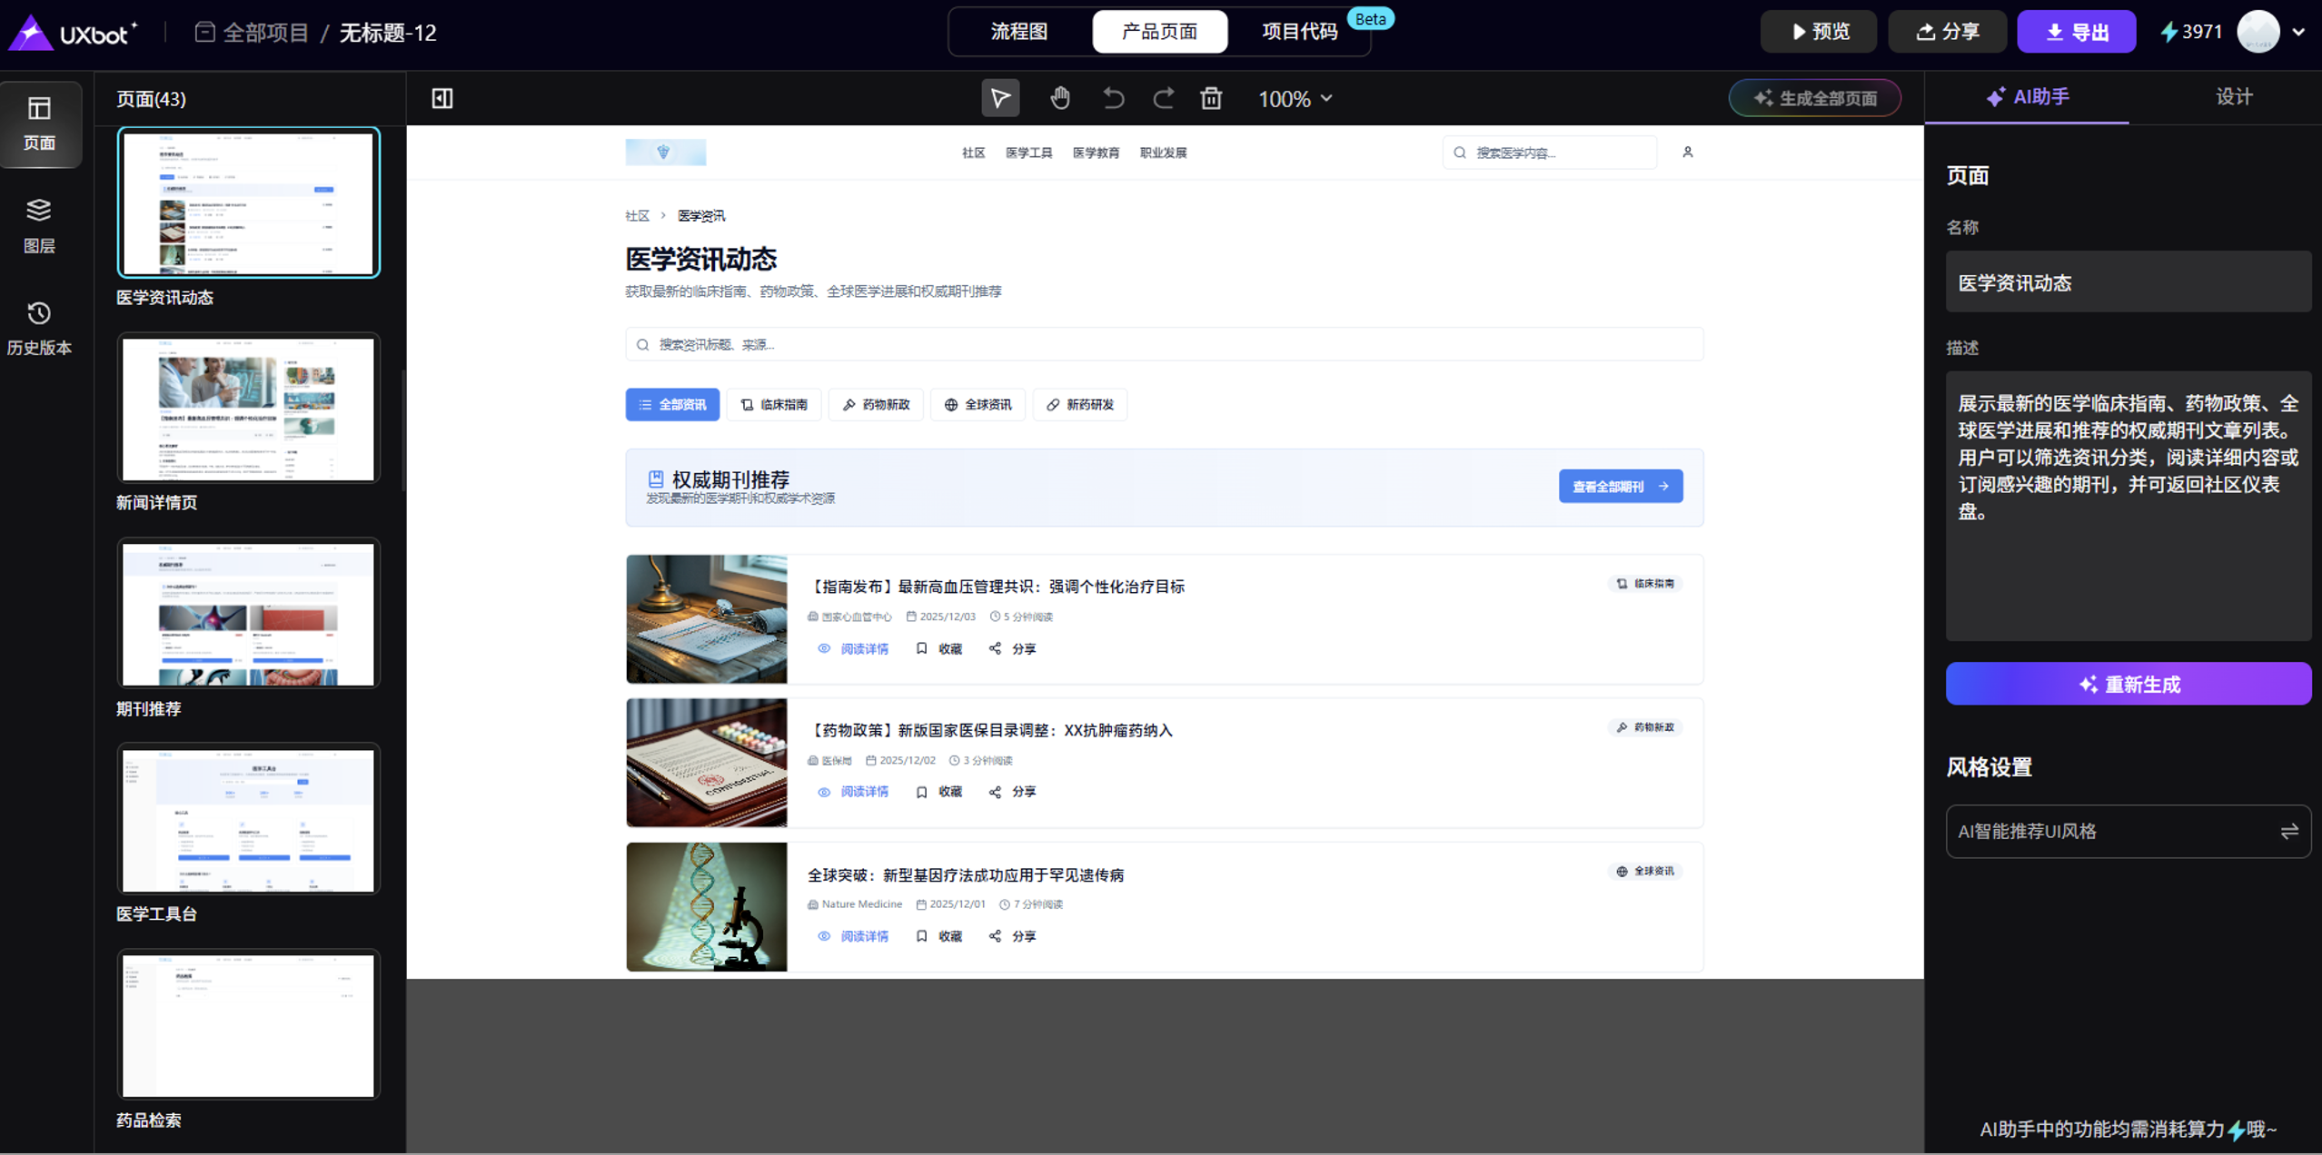Click the trash delete icon
The height and width of the screenshot is (1155, 2322).
pos(1211,98)
